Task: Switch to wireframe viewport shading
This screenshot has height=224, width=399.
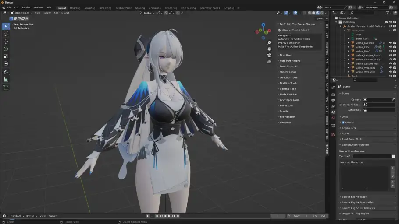Action: (310, 13)
